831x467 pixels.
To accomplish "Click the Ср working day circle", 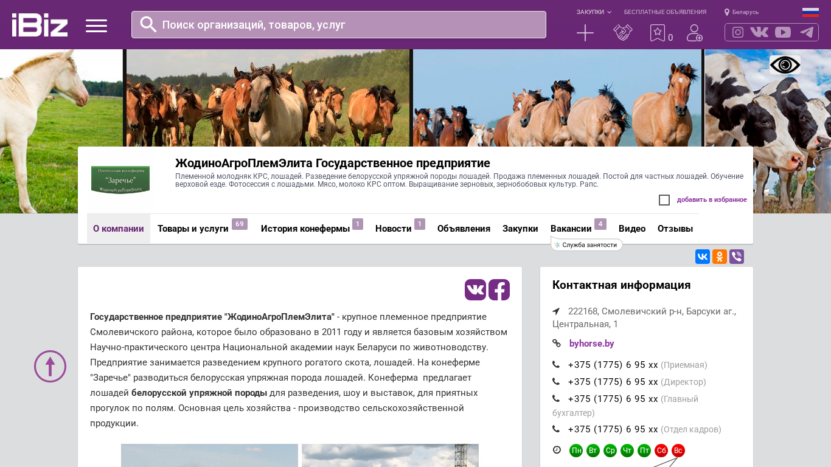I will [610, 451].
